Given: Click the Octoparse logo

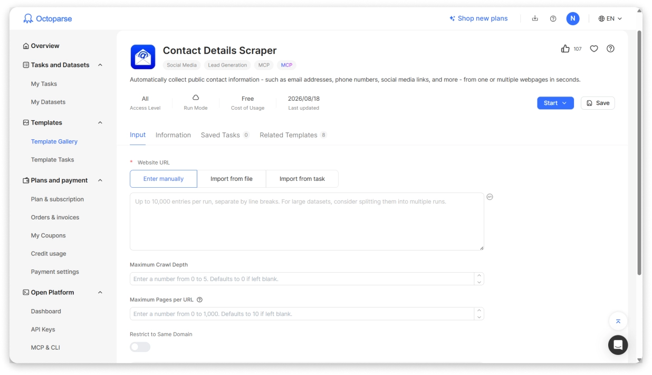Looking at the screenshot, I should point(47,18).
